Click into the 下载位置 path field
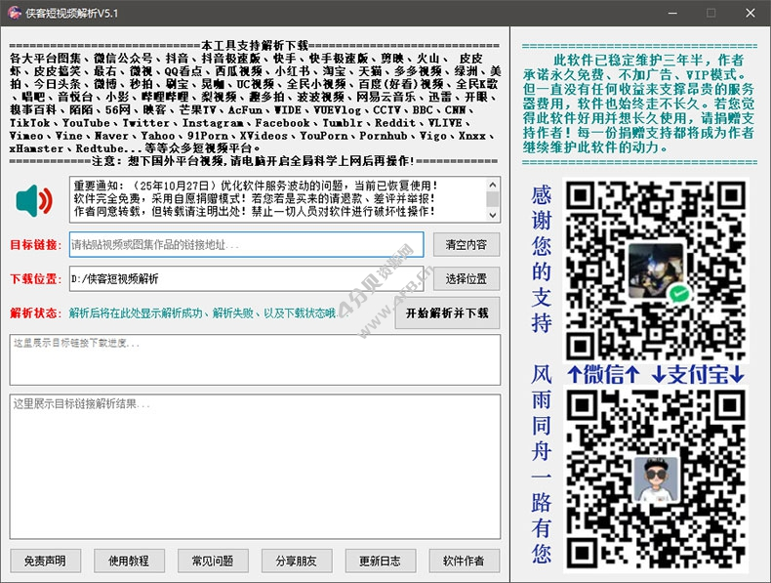The image size is (771, 583). (246, 279)
